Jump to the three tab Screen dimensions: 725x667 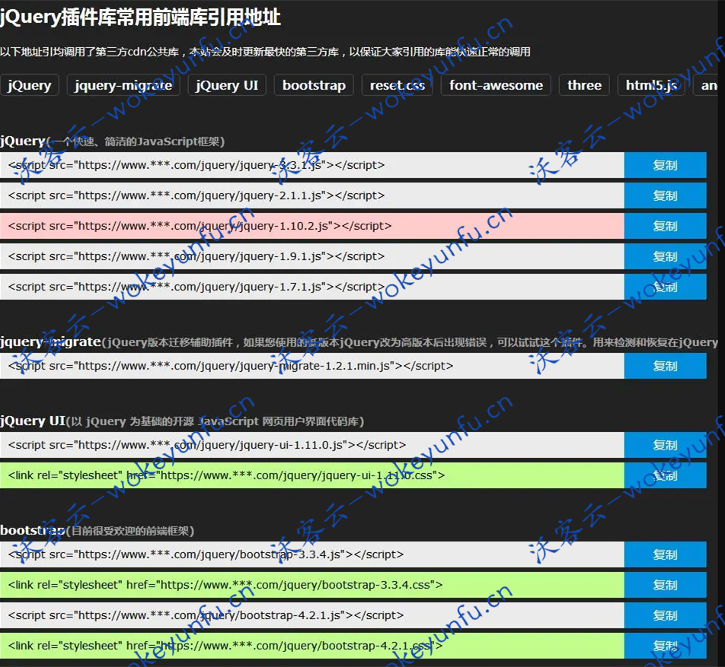click(x=584, y=85)
